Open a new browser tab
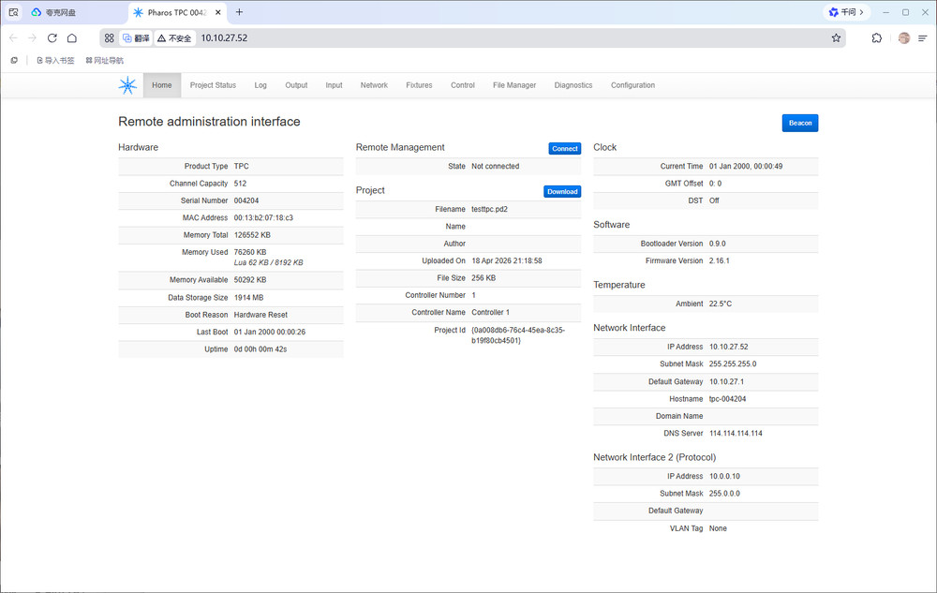 pyautogui.click(x=239, y=12)
